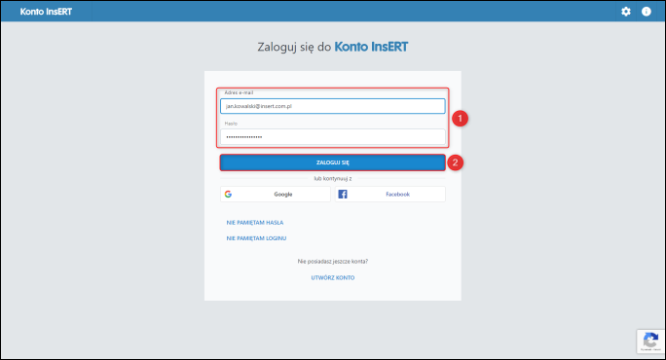
Task: Click the Google G logo icon
Action: click(228, 194)
